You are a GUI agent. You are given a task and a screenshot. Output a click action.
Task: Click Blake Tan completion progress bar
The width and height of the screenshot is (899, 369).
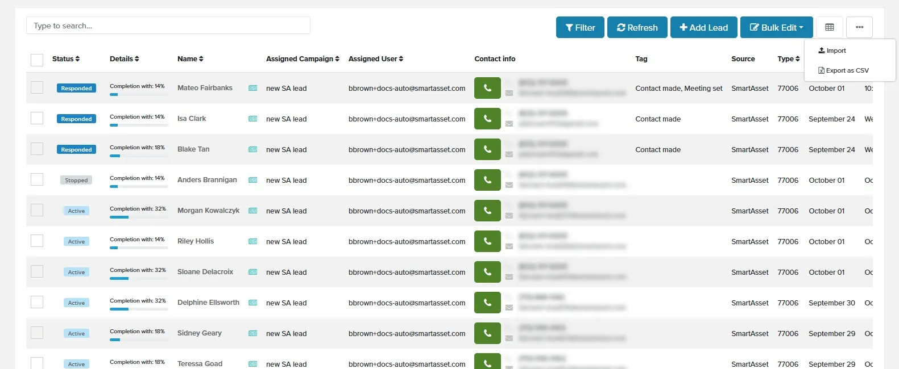[139, 156]
